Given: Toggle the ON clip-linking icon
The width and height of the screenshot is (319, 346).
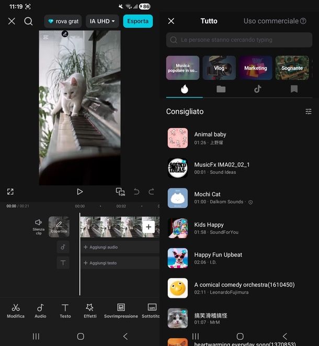Looking at the screenshot, I should [x=120, y=192].
